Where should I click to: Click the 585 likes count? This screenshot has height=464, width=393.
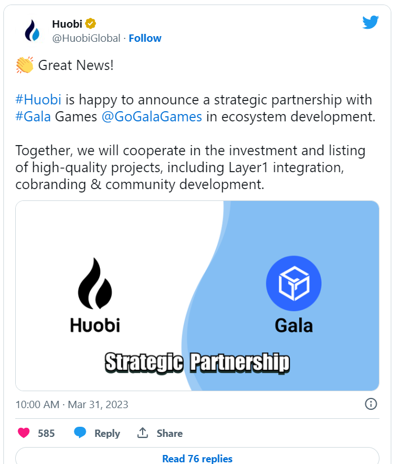click(46, 434)
